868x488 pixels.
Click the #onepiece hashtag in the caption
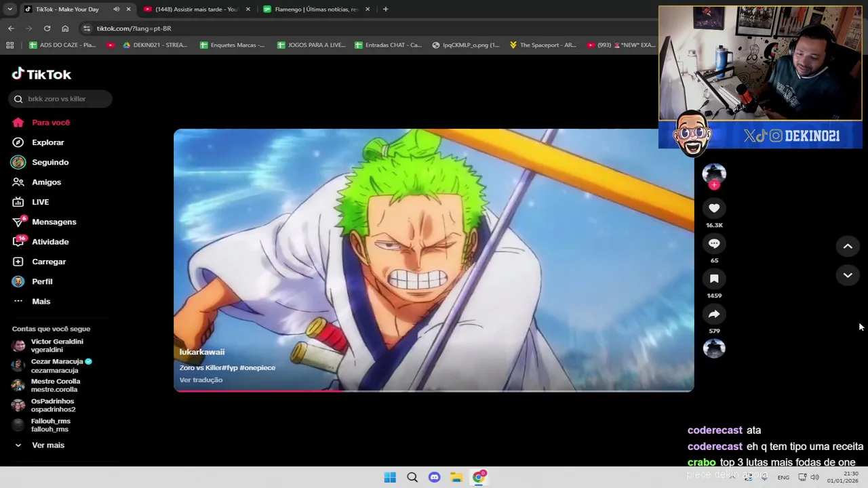[257, 367]
